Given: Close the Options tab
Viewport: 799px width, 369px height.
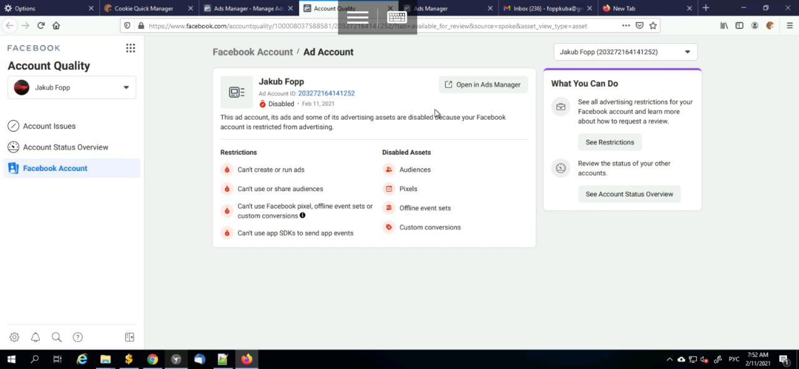Looking at the screenshot, I should 91,8.
